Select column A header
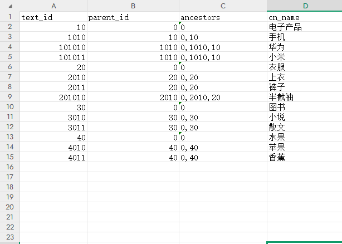This screenshot has height=244, width=342. click(53, 6)
